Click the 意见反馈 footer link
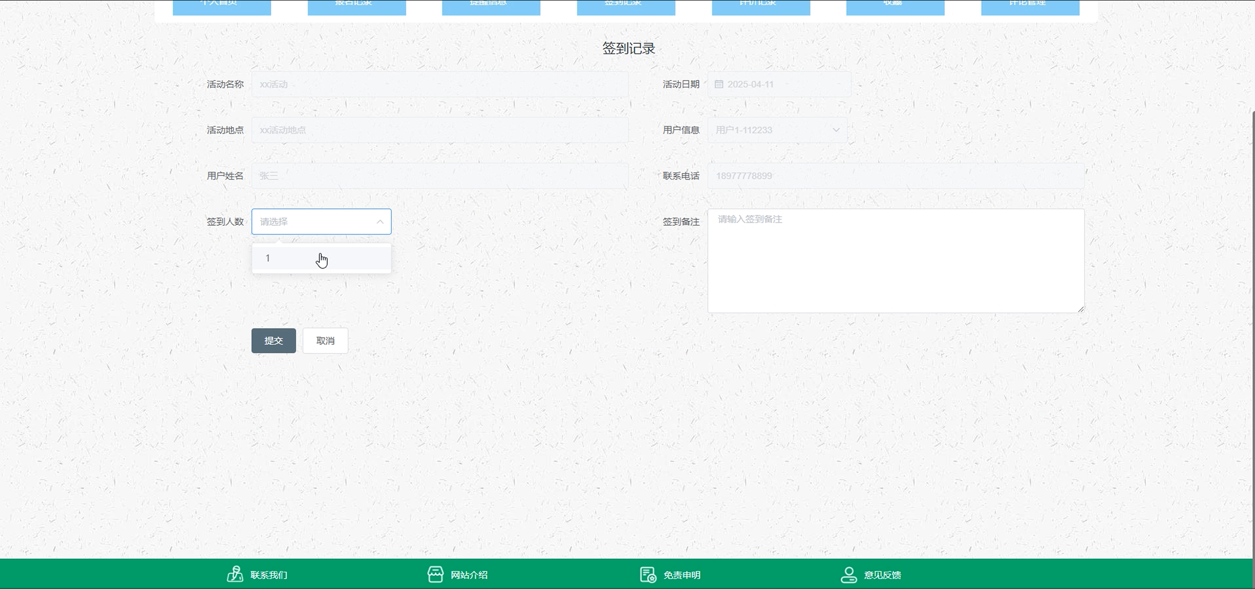 [x=882, y=575]
